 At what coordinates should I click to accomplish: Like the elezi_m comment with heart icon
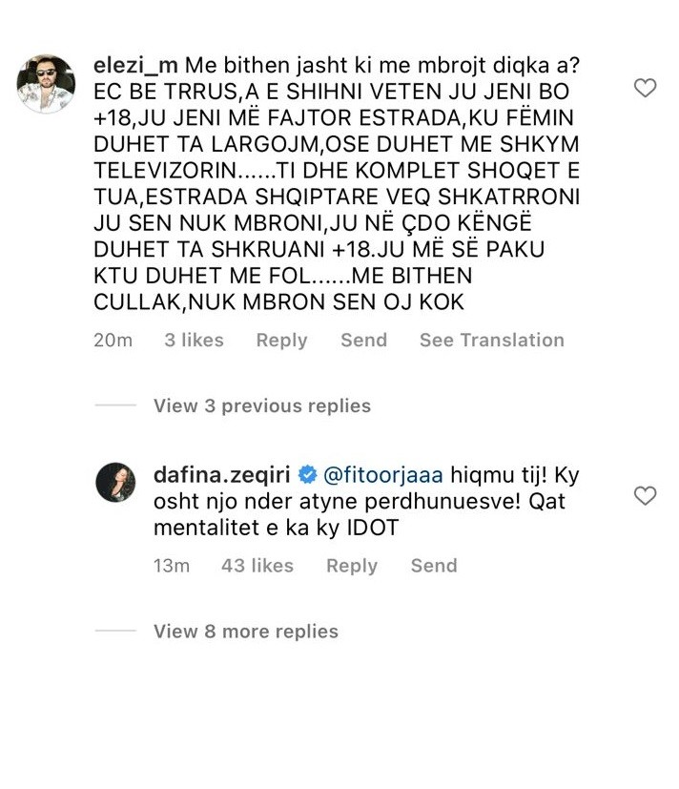click(x=646, y=89)
